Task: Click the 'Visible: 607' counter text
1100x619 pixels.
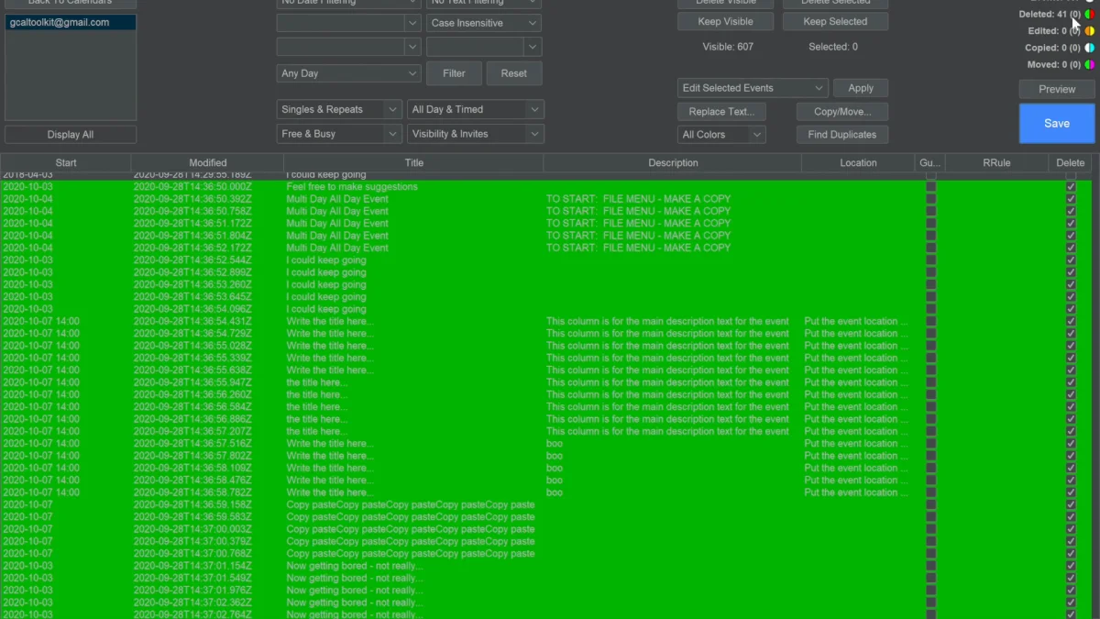Action: (728, 47)
